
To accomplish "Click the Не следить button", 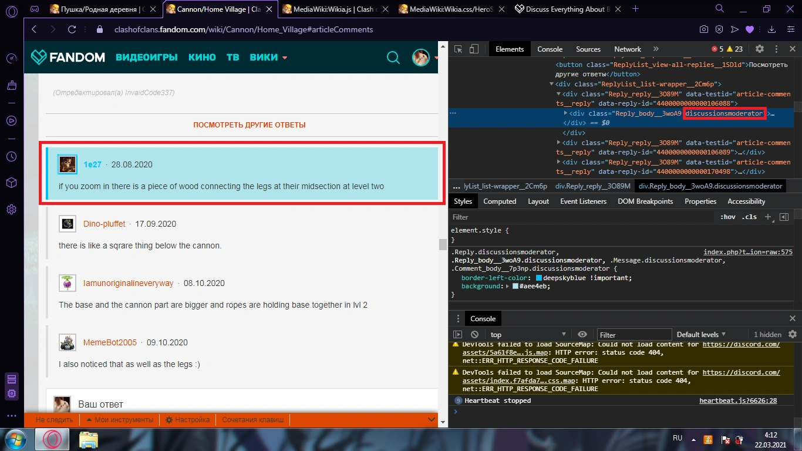I will click(x=55, y=420).
